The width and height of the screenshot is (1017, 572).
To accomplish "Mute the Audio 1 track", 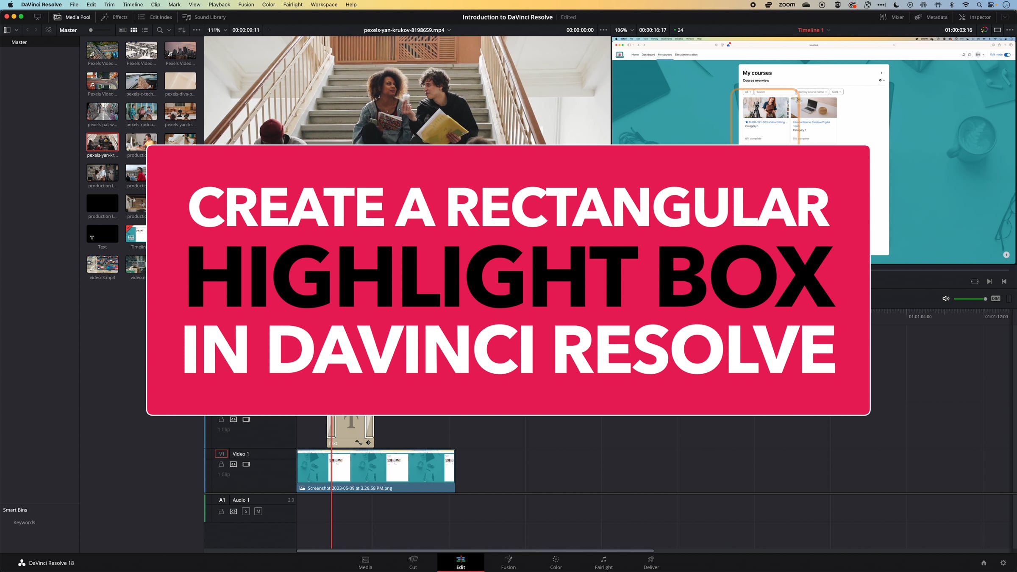I will coord(258,511).
